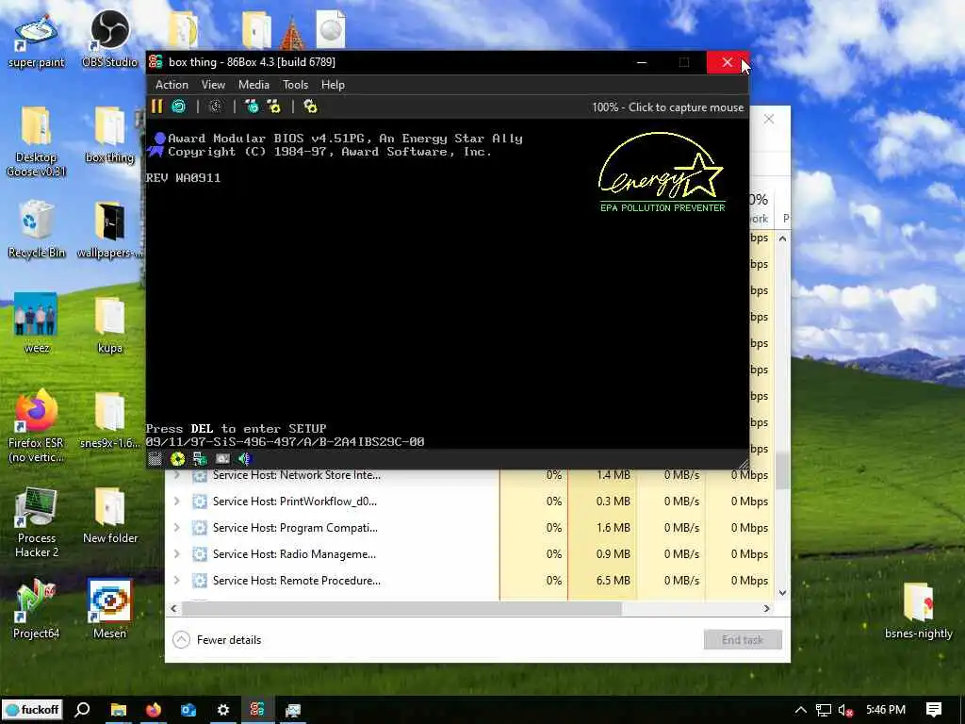The image size is (965, 724).
Task: Select the snes9x-1.6 desktop folder
Action: coord(109,420)
